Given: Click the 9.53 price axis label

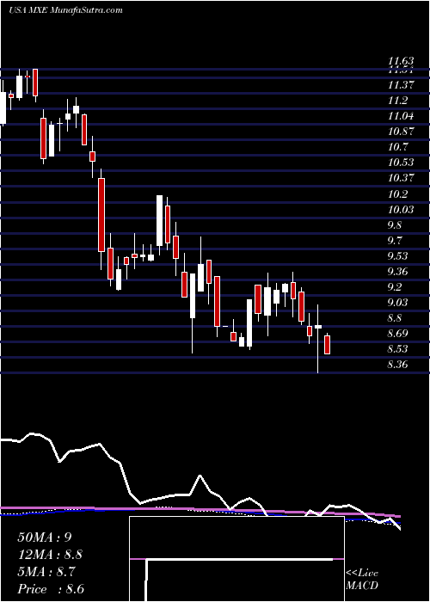Looking at the screenshot, I should click(397, 256).
